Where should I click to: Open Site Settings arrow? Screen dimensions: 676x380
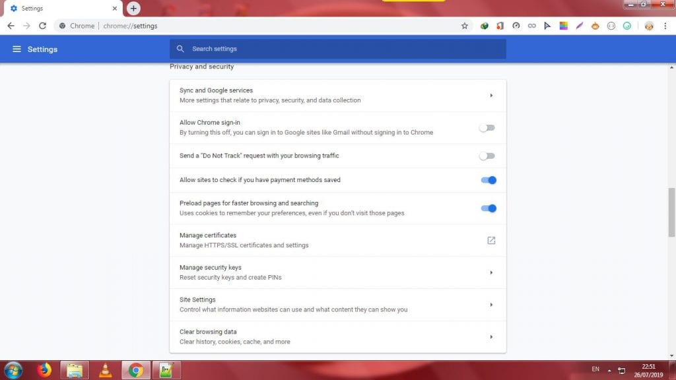491,305
